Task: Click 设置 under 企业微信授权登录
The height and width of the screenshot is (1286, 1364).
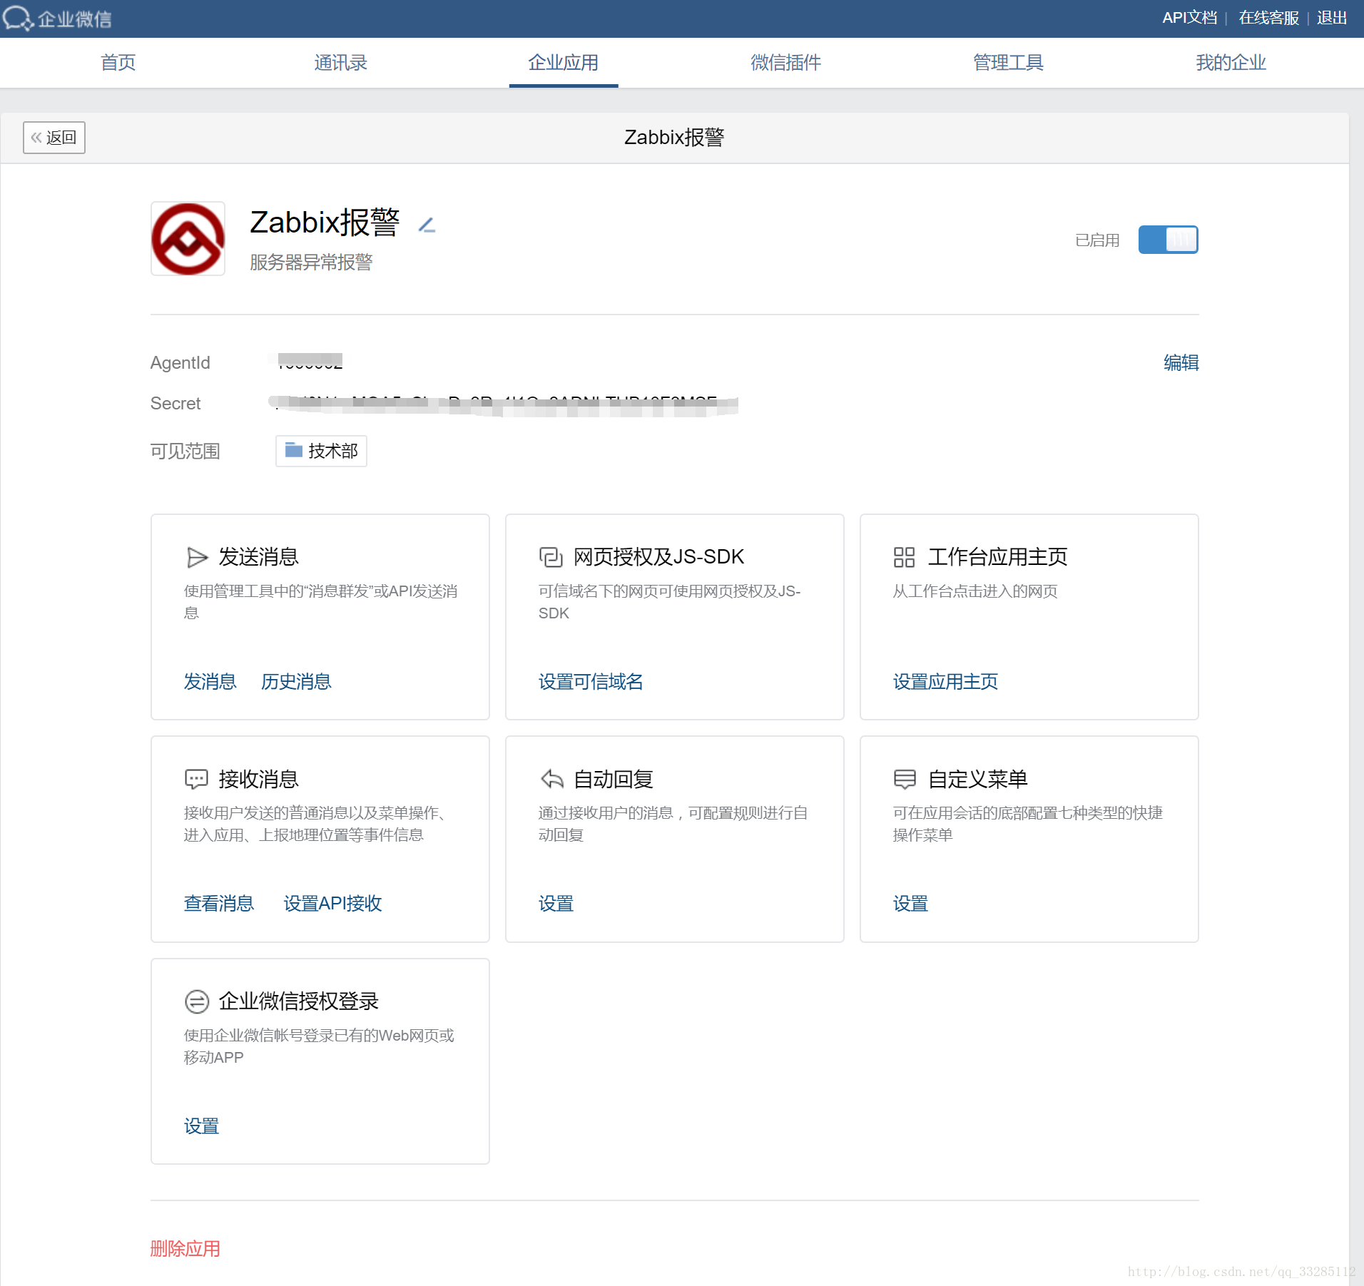Action: click(201, 1126)
